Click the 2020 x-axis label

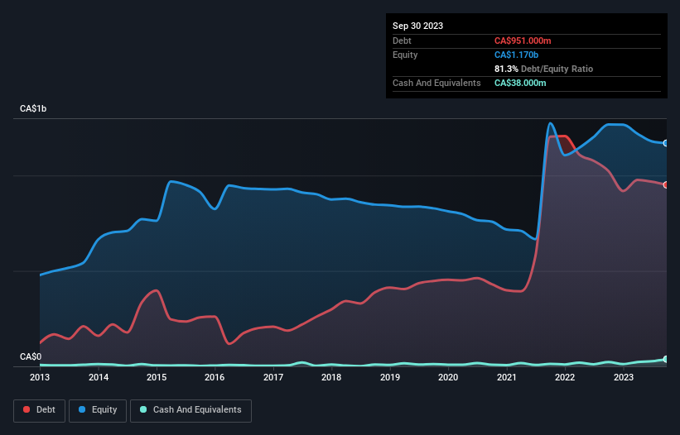448,377
